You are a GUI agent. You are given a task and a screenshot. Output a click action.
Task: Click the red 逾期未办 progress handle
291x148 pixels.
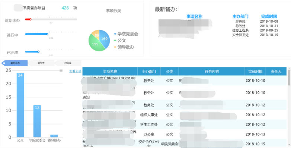click(31, 19)
